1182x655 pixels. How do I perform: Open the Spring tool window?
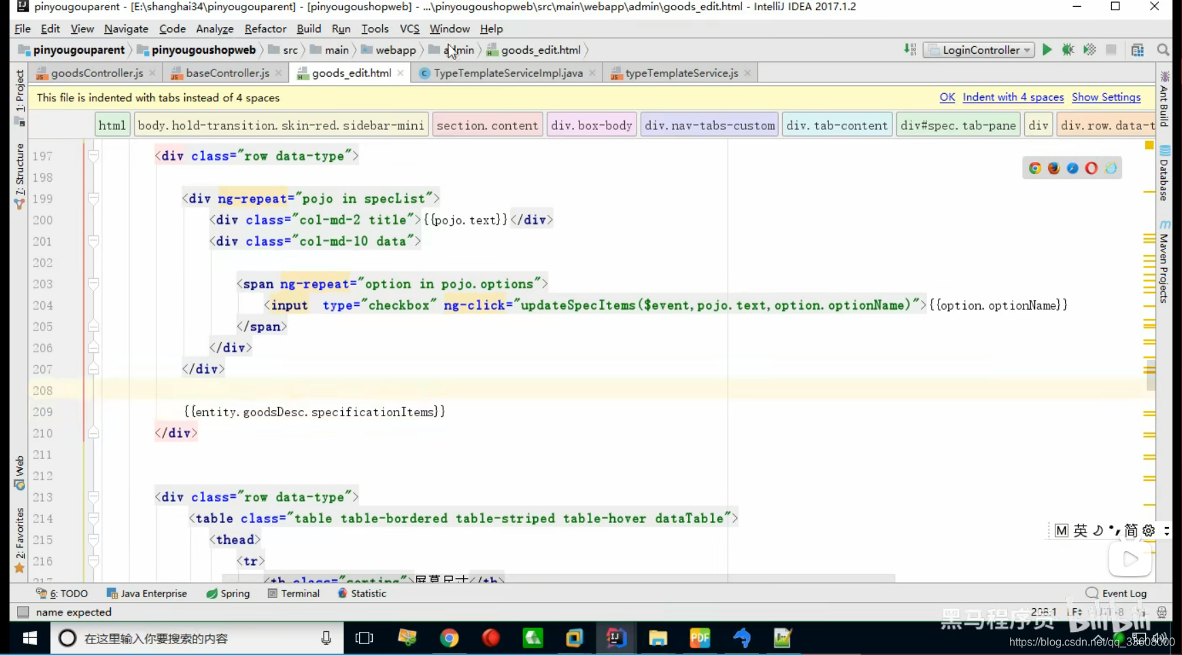point(229,593)
